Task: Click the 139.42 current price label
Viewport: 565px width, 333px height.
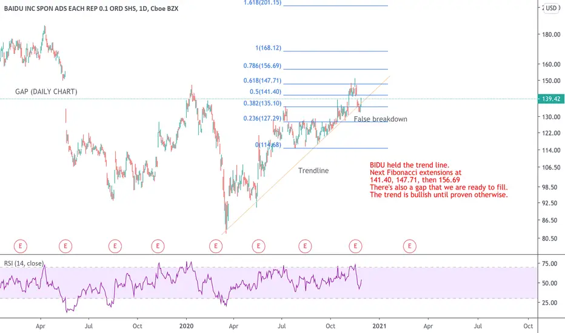Action: pos(551,99)
